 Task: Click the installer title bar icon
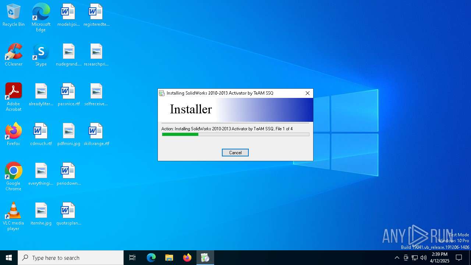162,93
